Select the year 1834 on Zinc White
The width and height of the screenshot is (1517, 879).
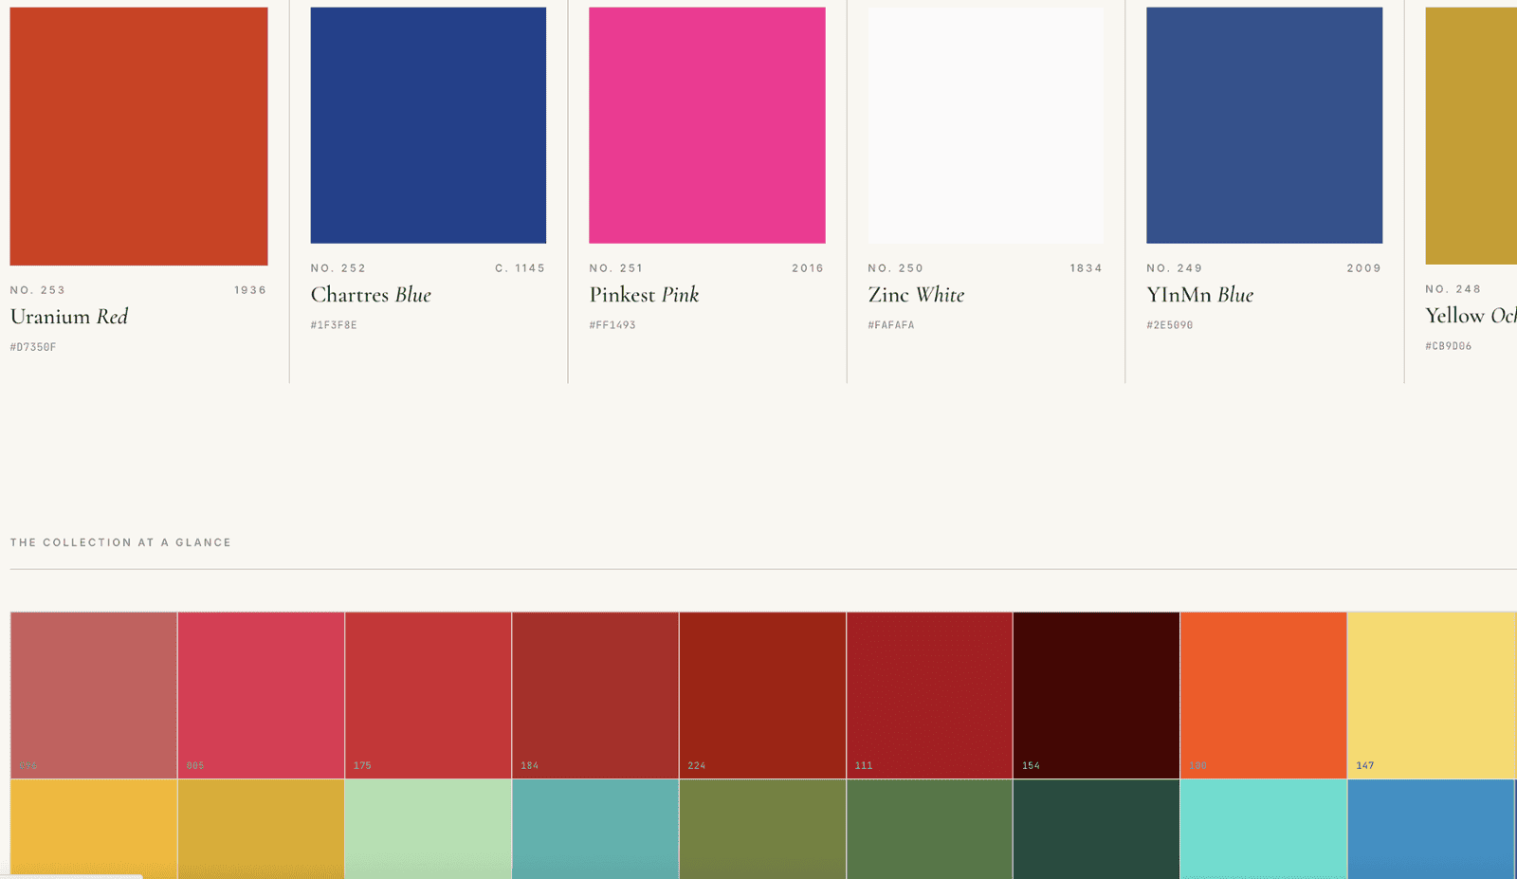(x=1087, y=268)
